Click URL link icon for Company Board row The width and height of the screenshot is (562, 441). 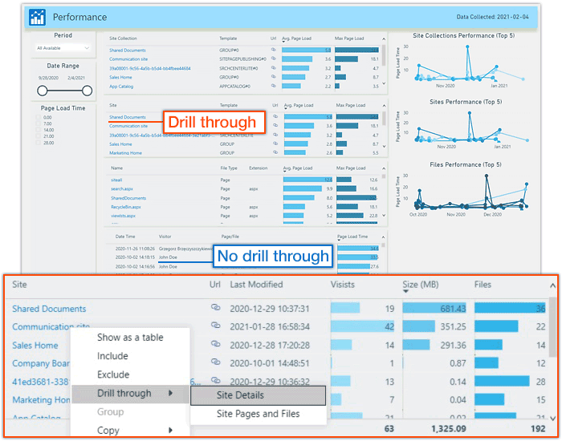(215, 363)
